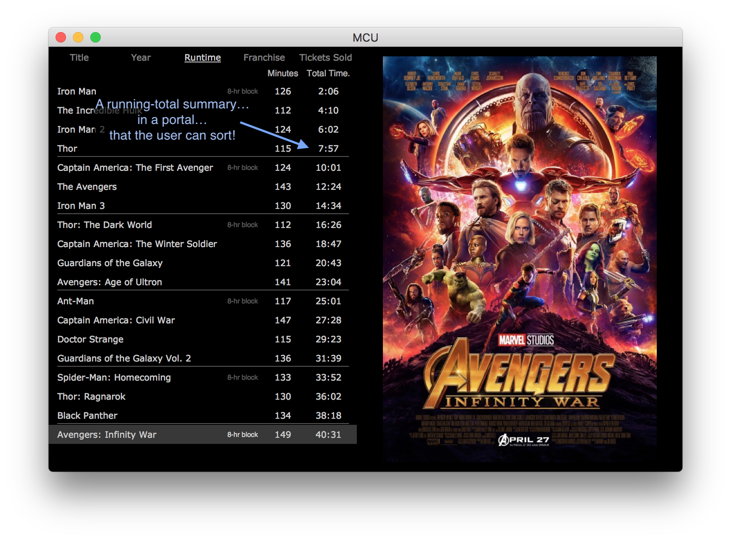731x541 pixels.
Task: Choose The Avengers in the list
Action: 87,187
